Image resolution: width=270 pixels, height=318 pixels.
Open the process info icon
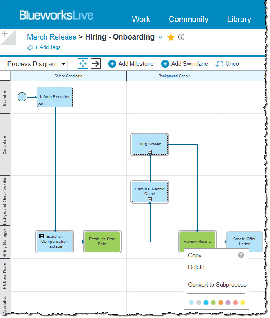[x=181, y=37]
